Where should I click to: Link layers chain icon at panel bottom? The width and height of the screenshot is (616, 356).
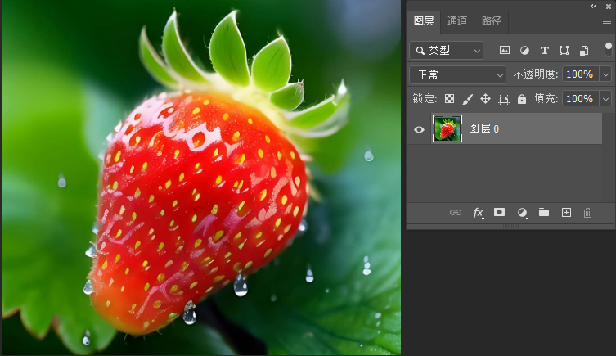456,213
